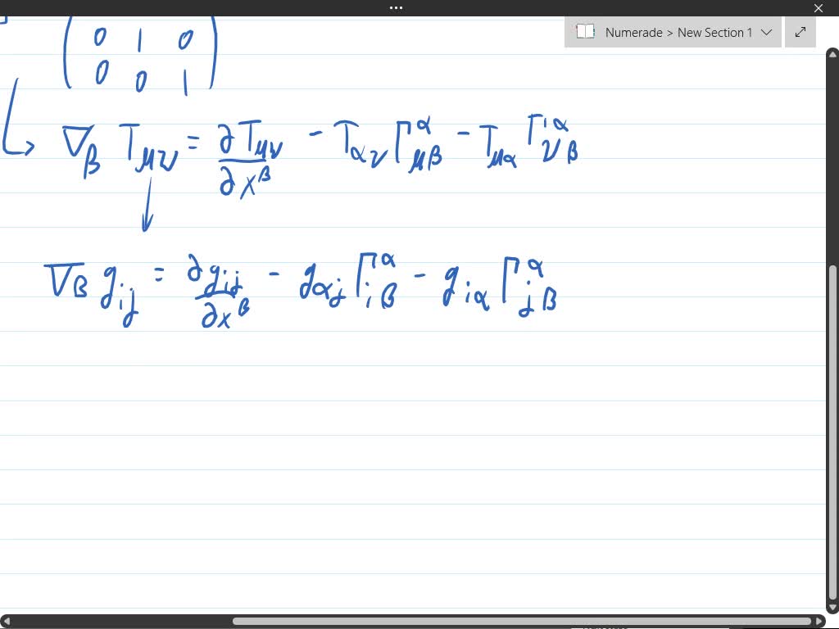Viewport: 839px width, 629px height.
Task: Toggle the three-dot title bar control
Action: (x=396, y=7)
